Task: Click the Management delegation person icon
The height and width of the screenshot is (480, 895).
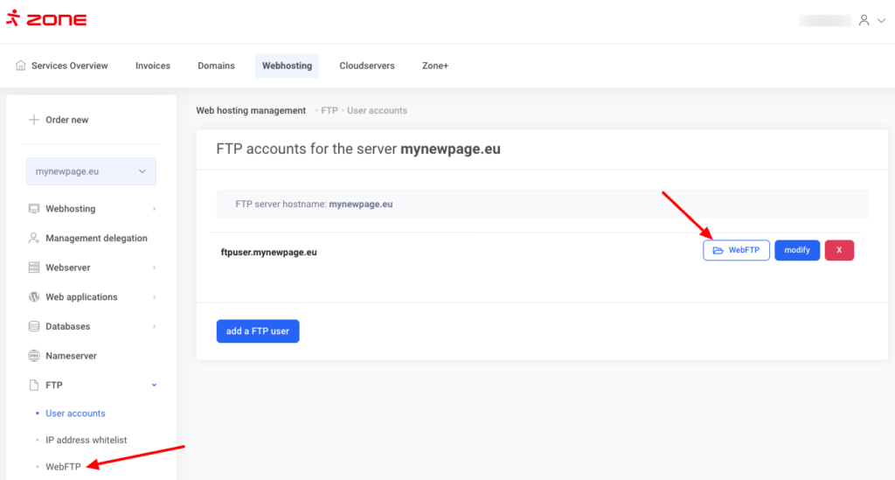Action: coord(34,238)
